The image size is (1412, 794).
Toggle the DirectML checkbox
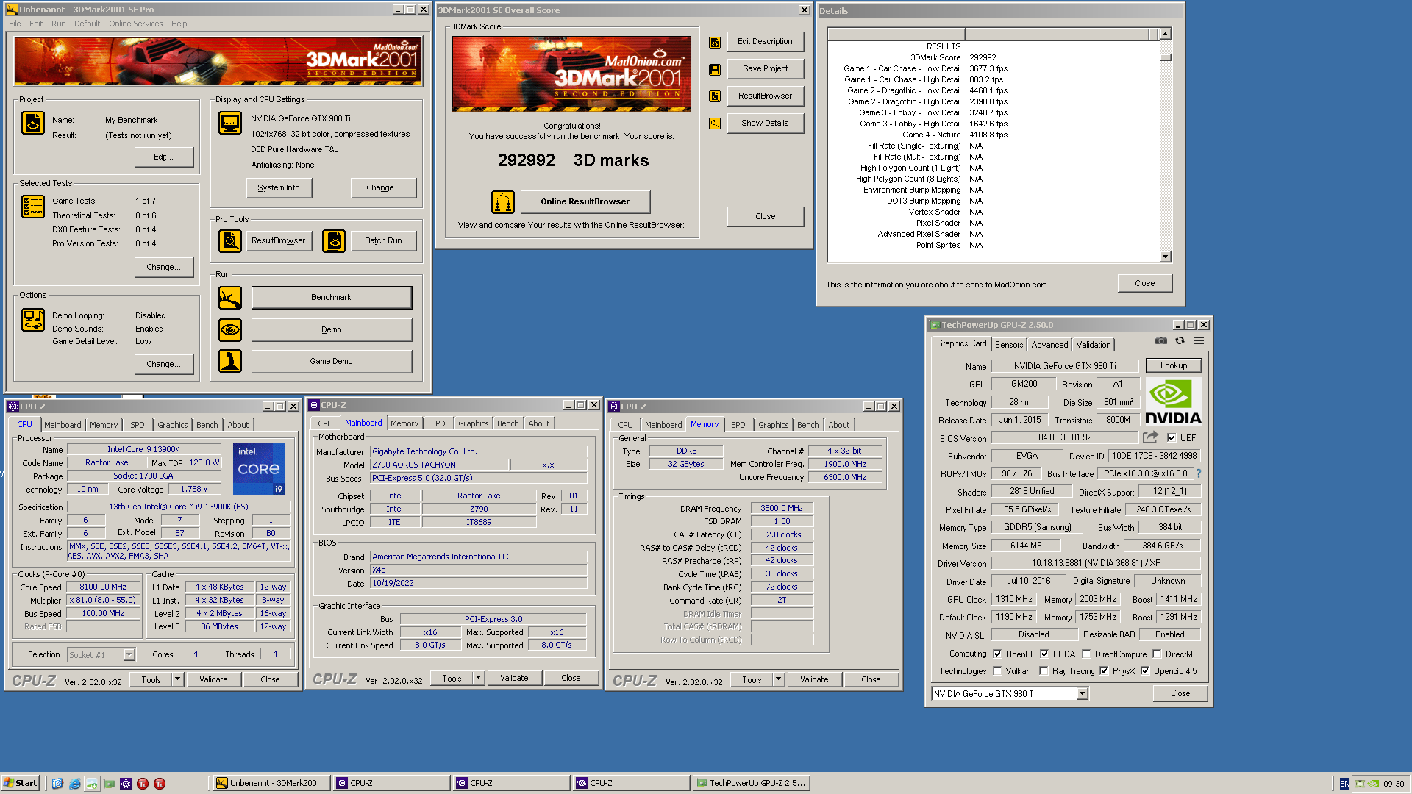(x=1157, y=654)
